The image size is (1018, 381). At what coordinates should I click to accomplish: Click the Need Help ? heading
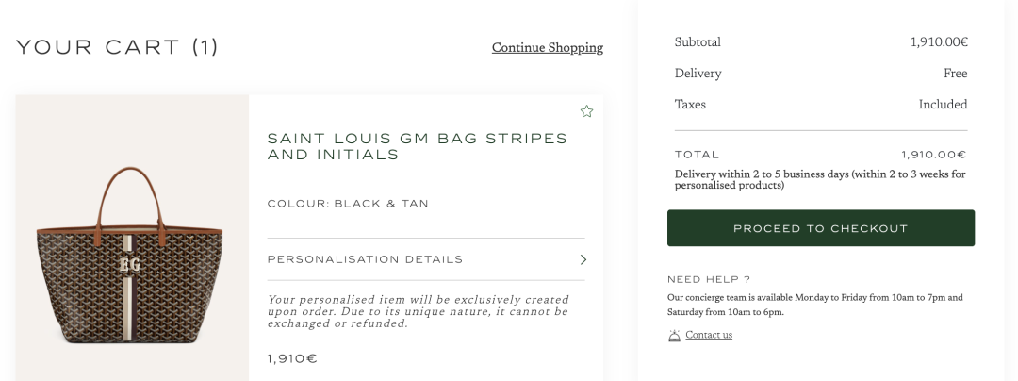tap(708, 279)
